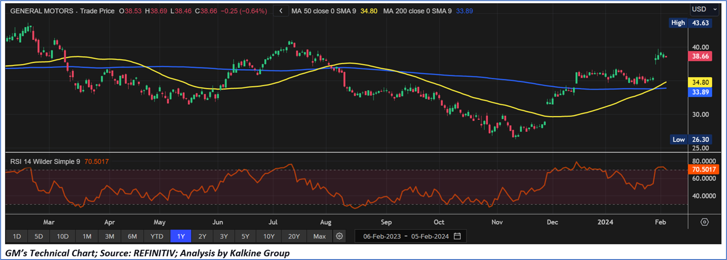Edit end date 05-Feb-2024

430,236
